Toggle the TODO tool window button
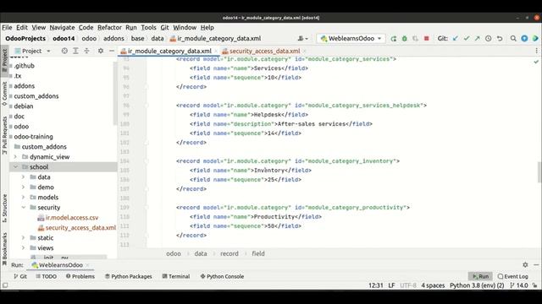The height and width of the screenshot is (304, 542). click(46, 276)
